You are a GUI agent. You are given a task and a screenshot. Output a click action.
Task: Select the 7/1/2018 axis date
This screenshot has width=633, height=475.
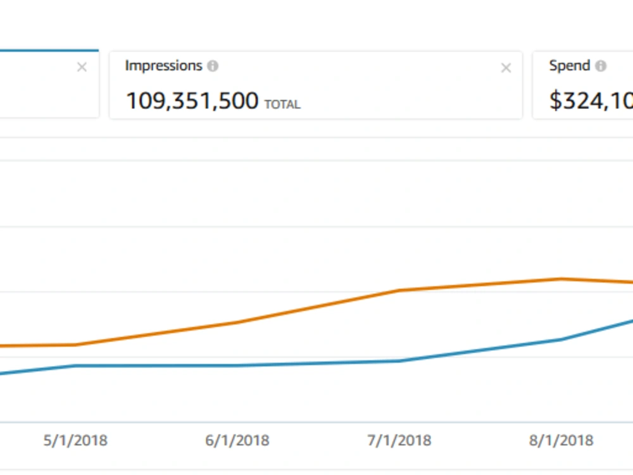pyautogui.click(x=399, y=440)
